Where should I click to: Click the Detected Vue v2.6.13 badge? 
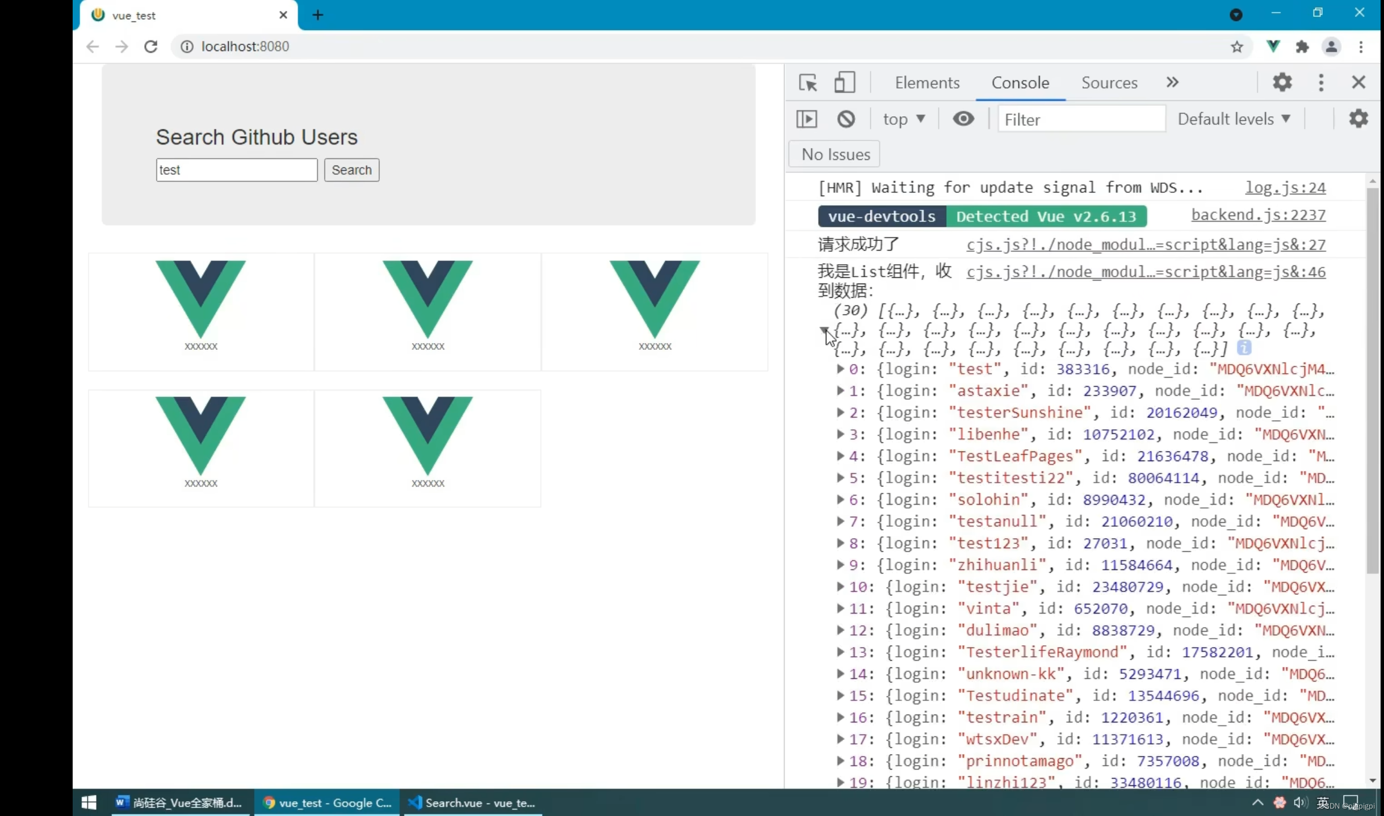pyautogui.click(x=1046, y=216)
